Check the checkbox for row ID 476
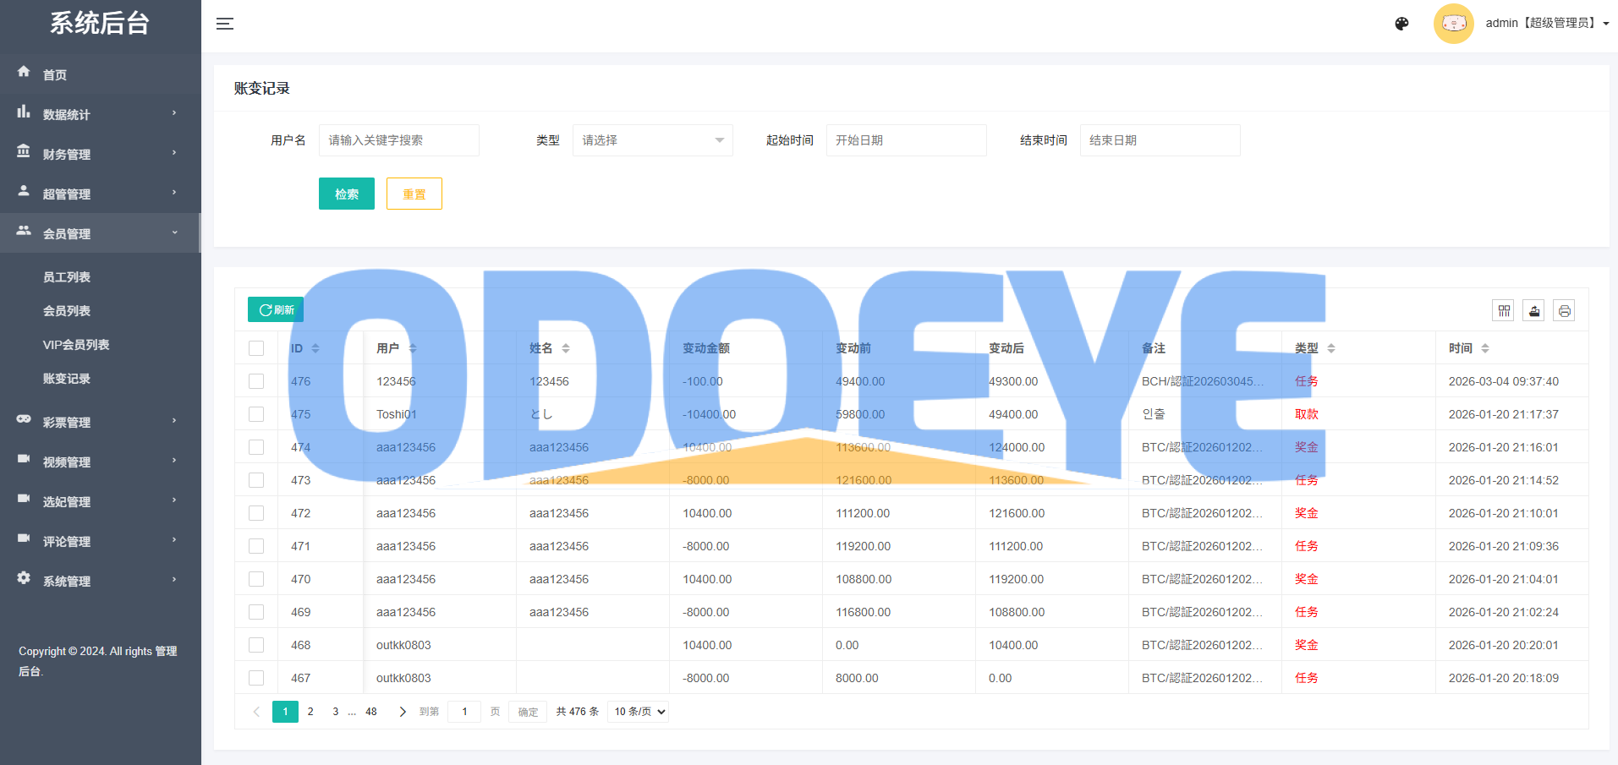 click(x=256, y=381)
